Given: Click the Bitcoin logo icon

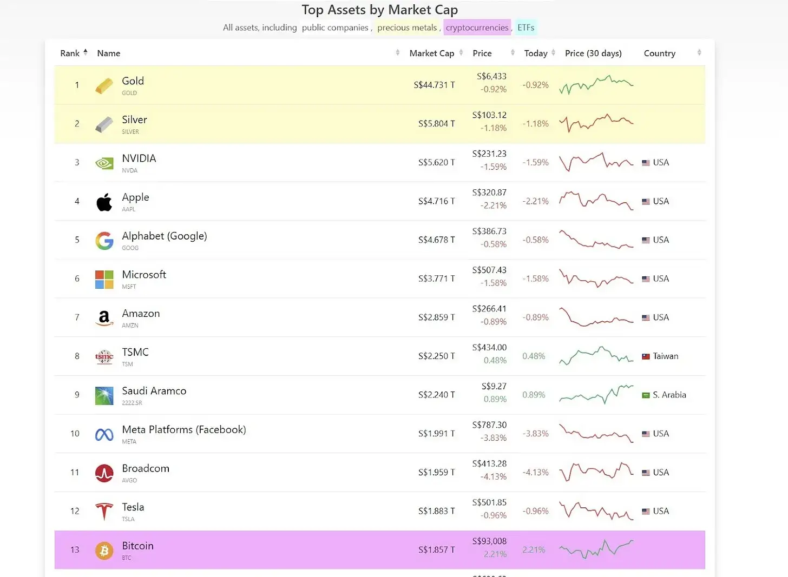Looking at the screenshot, I should coord(104,551).
